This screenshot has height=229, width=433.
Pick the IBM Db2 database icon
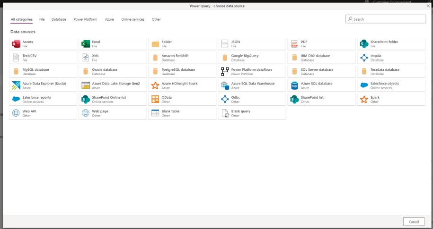[294, 58]
